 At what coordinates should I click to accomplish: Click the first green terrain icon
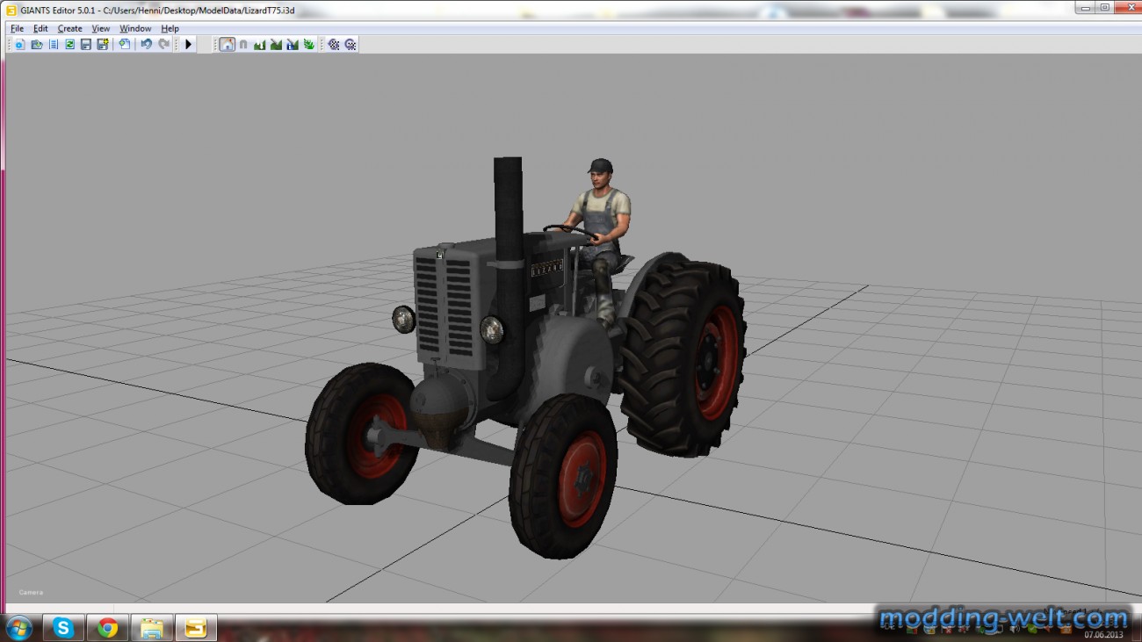(260, 44)
